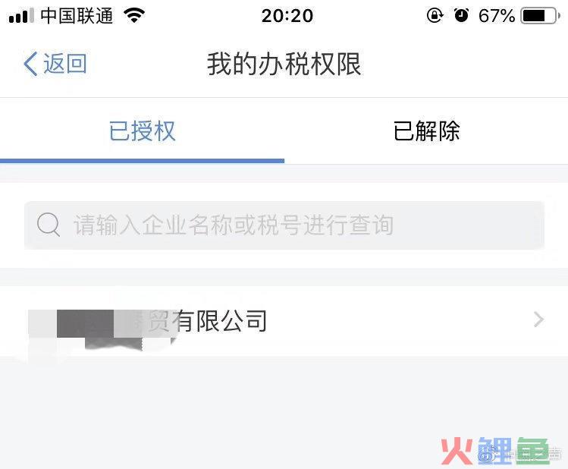The image size is (568, 469).
Task: Tap the 67% battery percentage text
Action: [497, 16]
